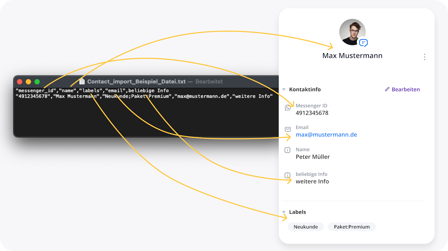Click the Messenger ID value 4912345678
The width and height of the screenshot is (448, 251).
coord(312,113)
